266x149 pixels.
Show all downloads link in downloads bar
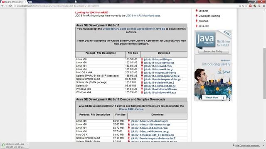(x=247, y=145)
